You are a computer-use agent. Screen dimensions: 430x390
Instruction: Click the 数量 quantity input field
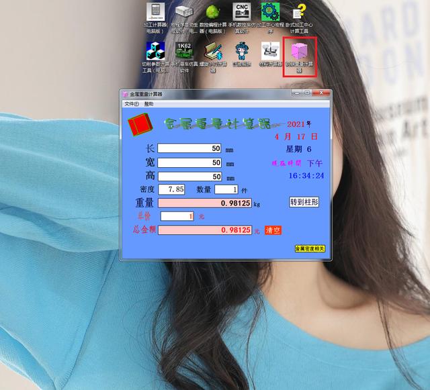coord(225,189)
